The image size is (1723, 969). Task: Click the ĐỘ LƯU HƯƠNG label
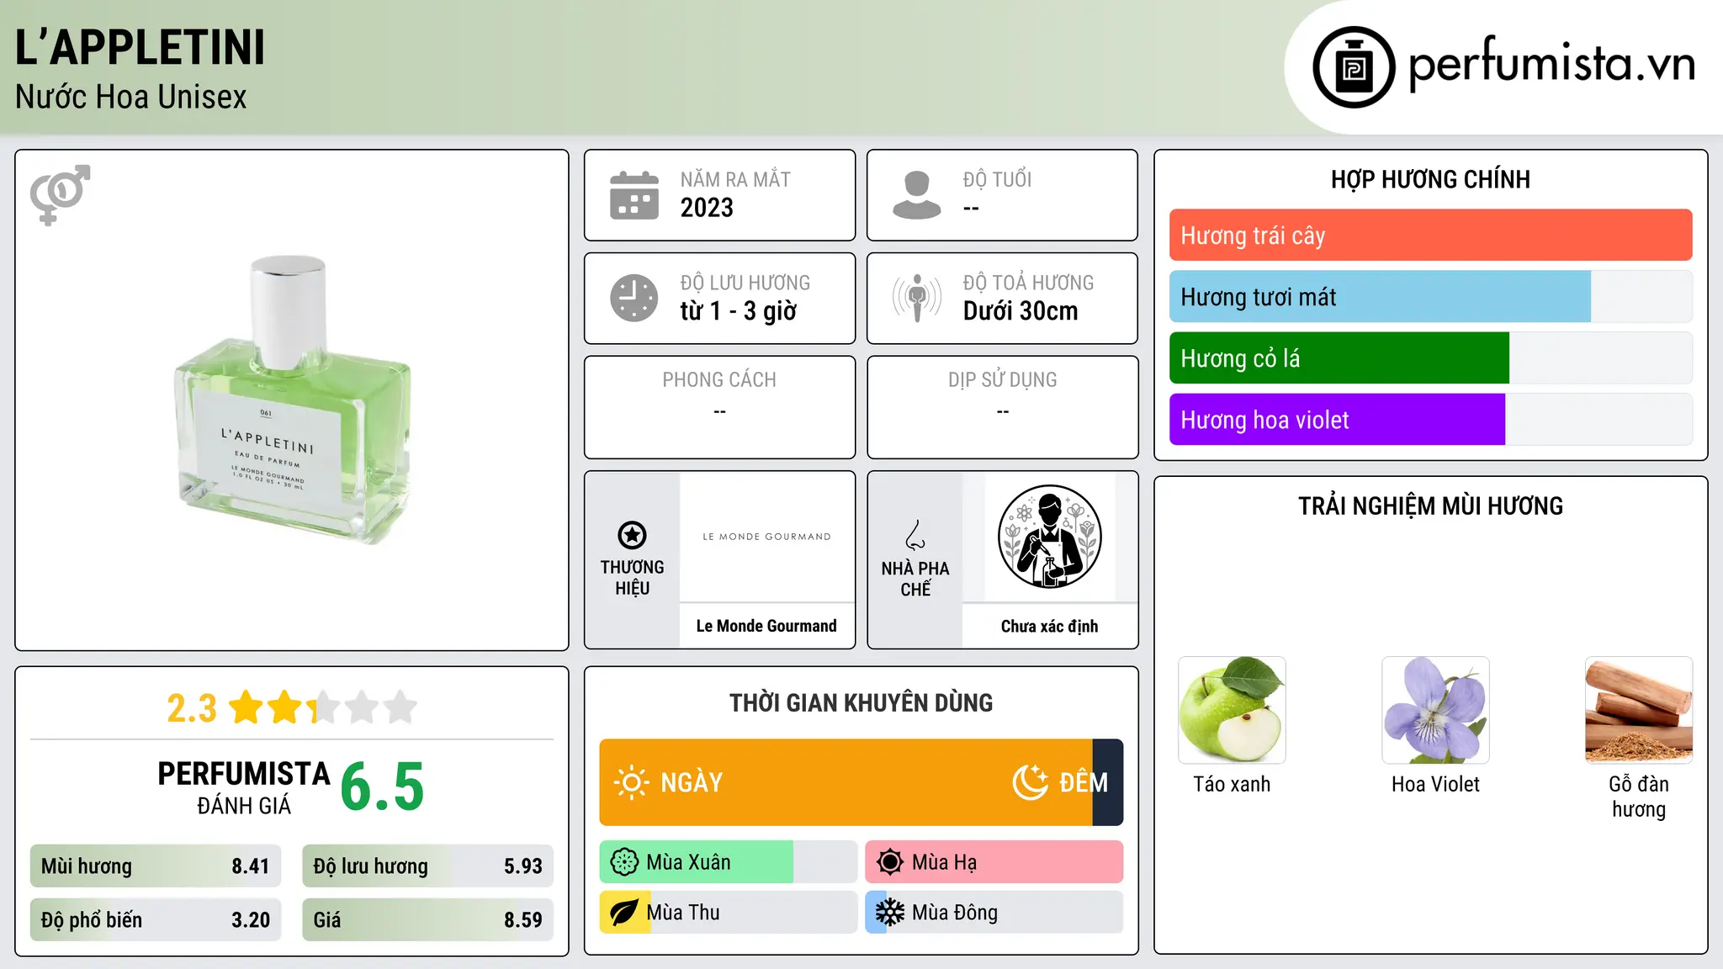coord(745,283)
